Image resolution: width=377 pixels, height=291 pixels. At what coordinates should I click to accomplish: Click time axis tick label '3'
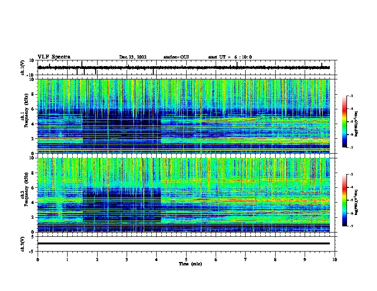click(127, 259)
